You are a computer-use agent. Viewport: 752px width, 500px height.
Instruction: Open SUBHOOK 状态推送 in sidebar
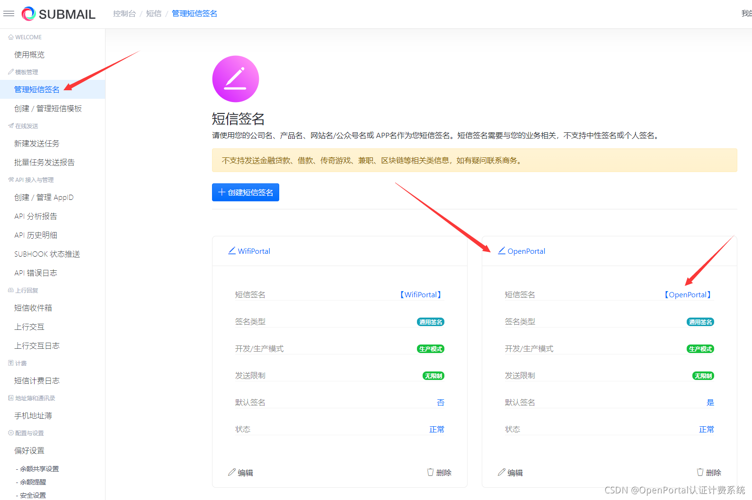point(47,254)
